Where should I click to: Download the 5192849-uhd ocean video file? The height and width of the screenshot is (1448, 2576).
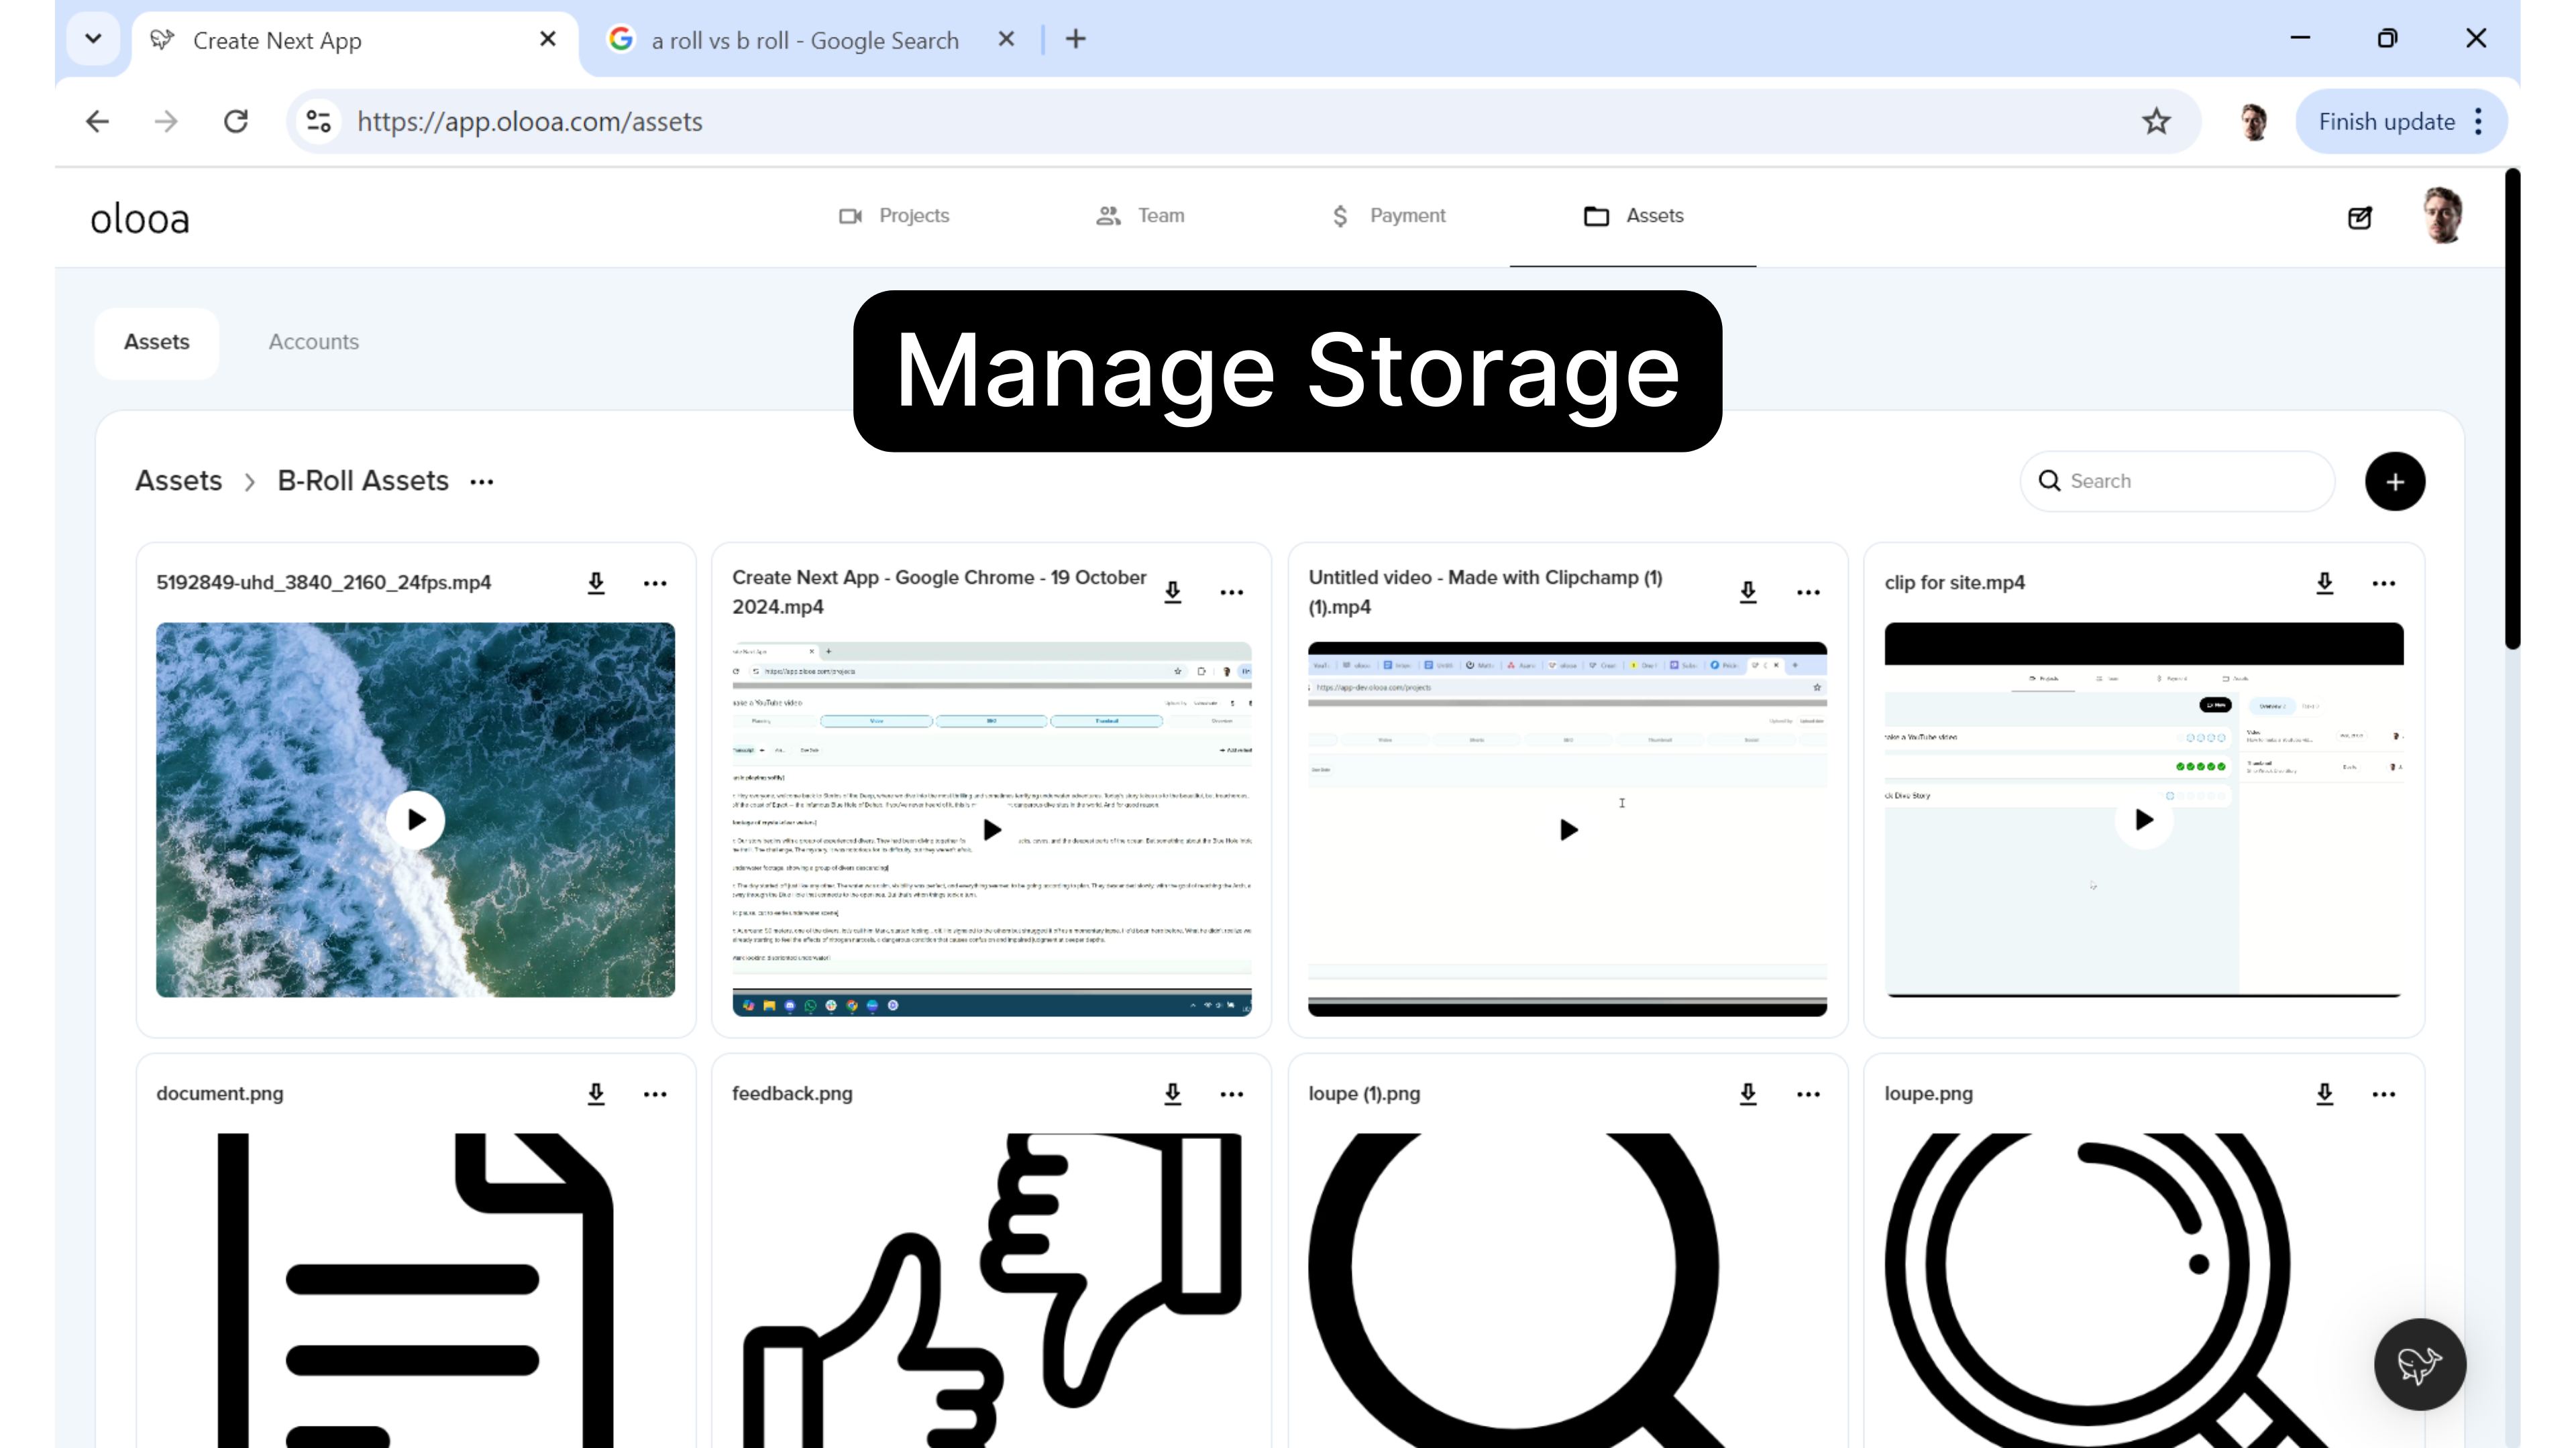pyautogui.click(x=596, y=583)
